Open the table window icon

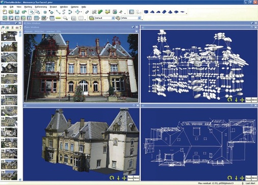[x=52, y=18]
